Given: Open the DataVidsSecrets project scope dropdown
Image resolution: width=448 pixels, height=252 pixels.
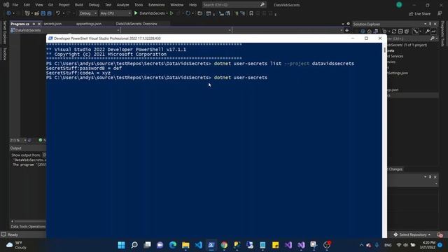Looking at the screenshot, I should point(65,30).
